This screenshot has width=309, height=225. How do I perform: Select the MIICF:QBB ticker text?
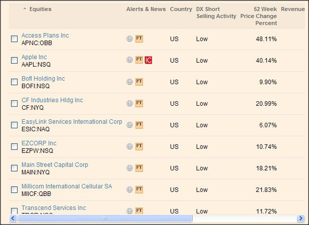[36, 194]
